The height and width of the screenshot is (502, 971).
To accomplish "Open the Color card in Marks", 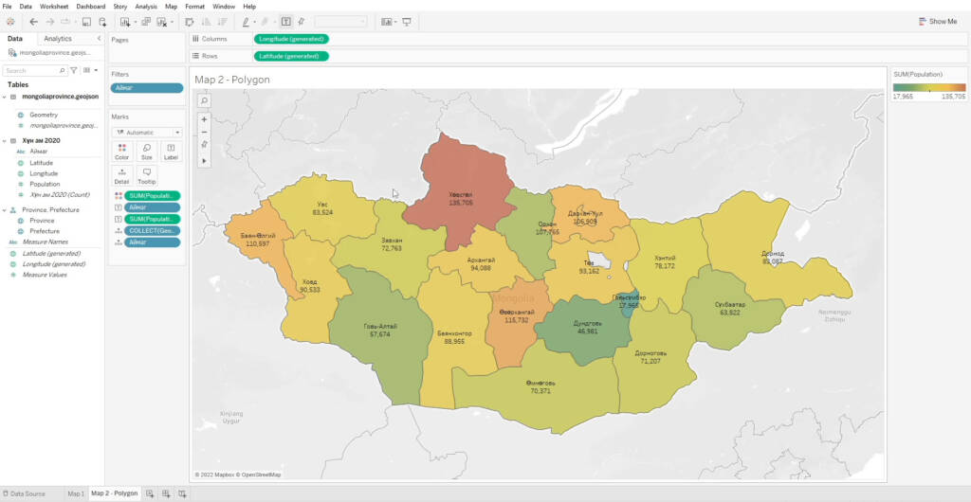I will point(121,152).
